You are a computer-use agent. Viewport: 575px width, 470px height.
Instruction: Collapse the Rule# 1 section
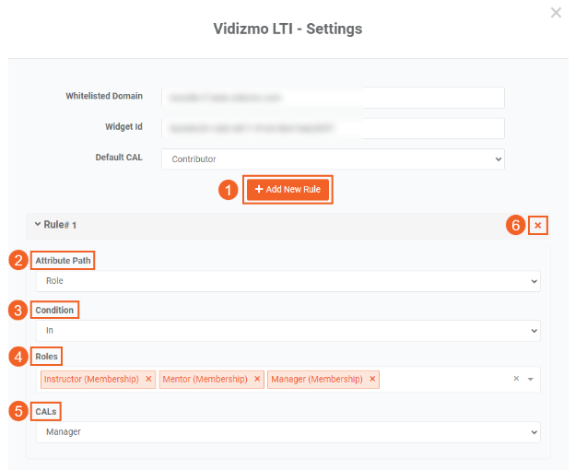(38, 224)
